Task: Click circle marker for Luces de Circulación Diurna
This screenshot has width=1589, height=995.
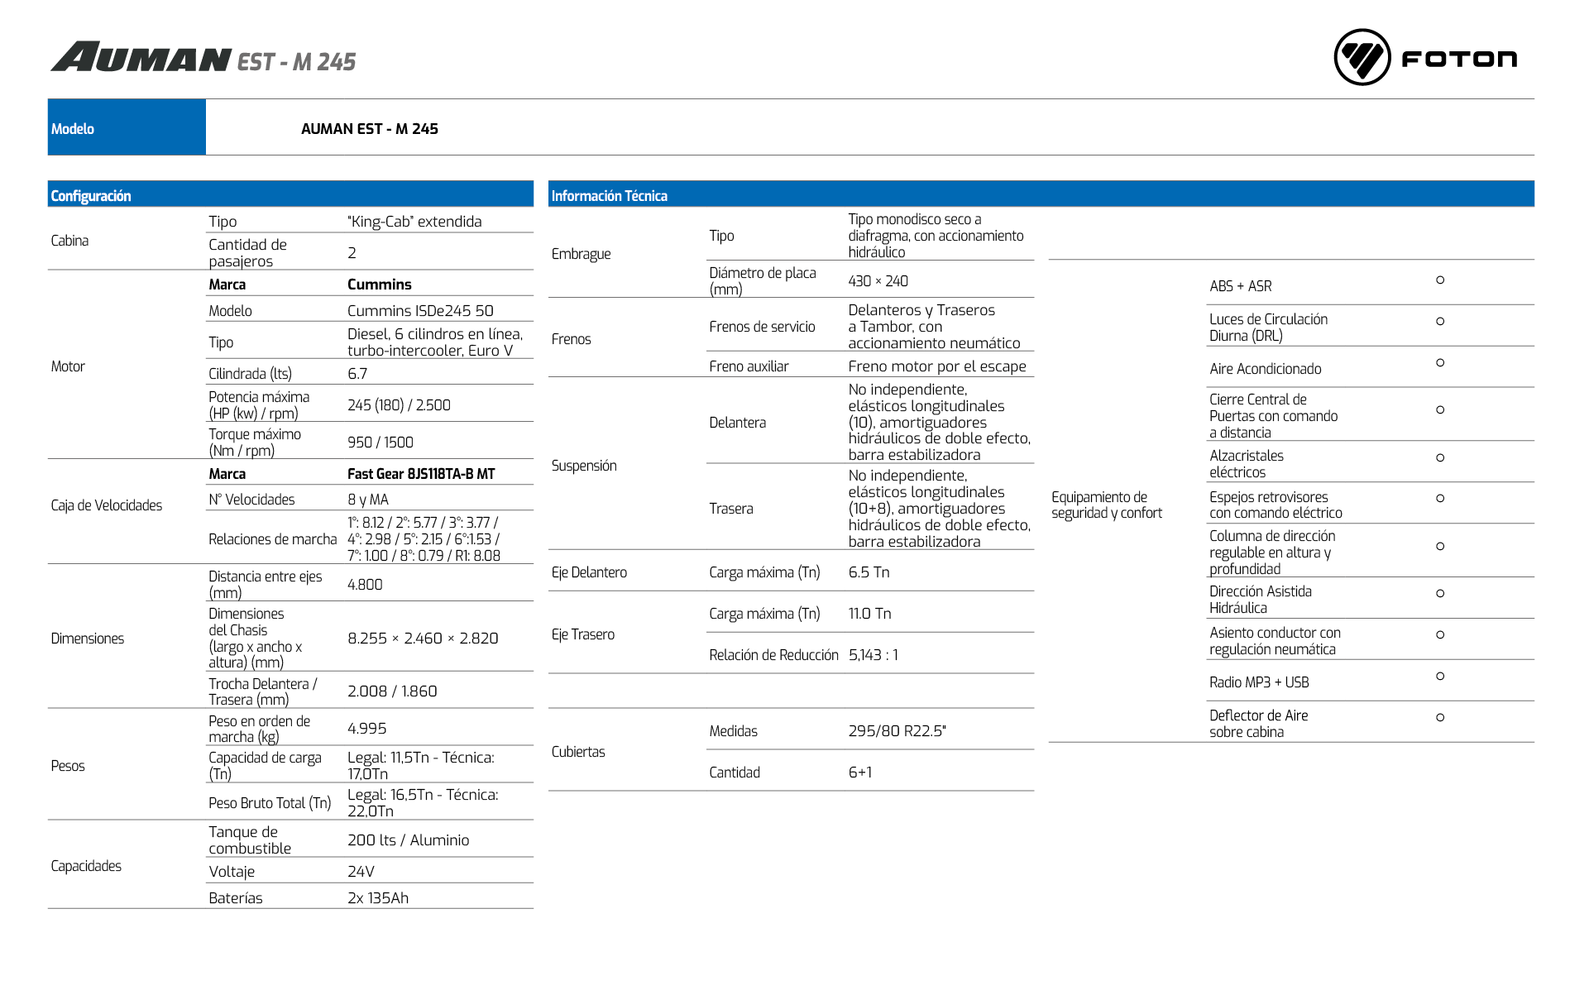Action: pyautogui.click(x=1440, y=321)
